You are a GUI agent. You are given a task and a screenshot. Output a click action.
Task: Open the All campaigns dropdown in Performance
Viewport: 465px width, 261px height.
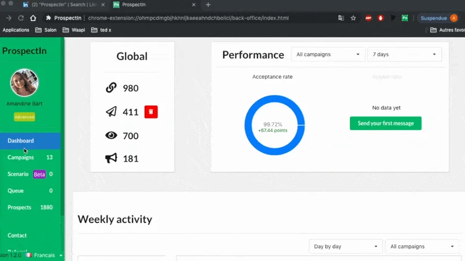[328, 55]
